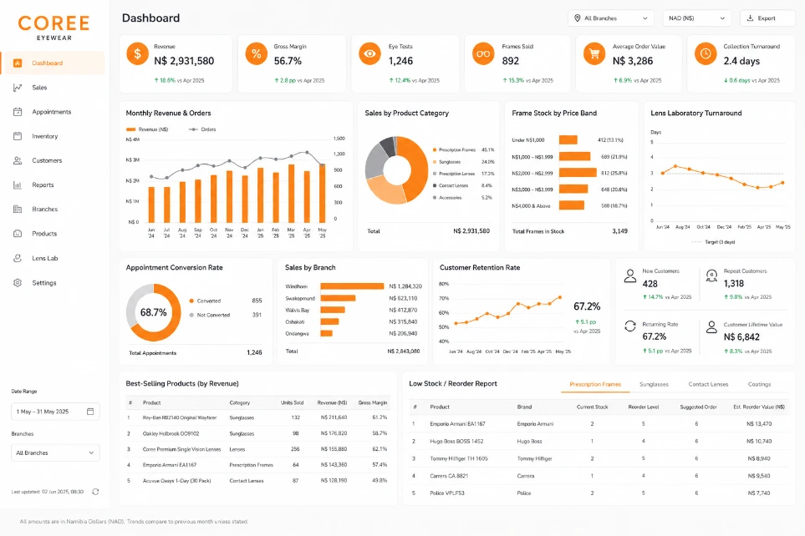Select the Hugo Boss BOSS 1452 row
Viewport: 805px width, 536px height.
pos(599,441)
